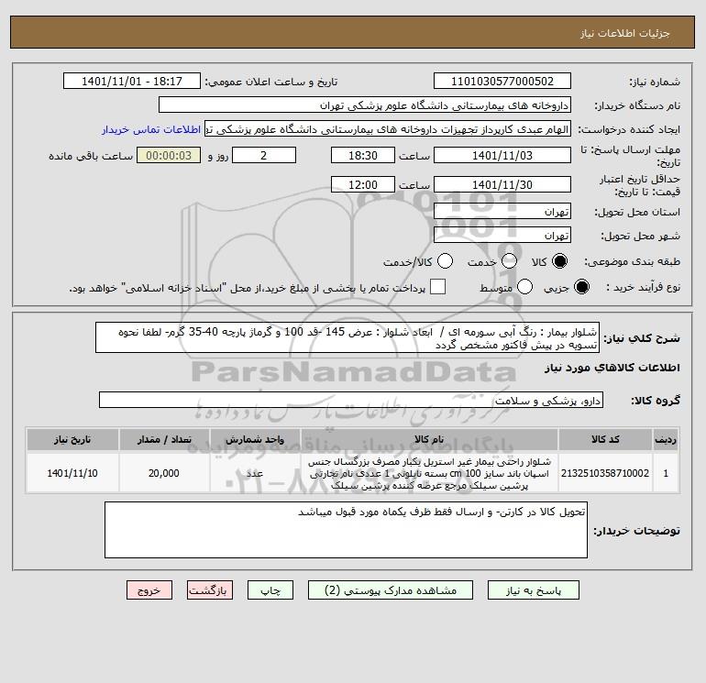Click the remaining days field showing 2
The height and width of the screenshot is (683, 706).
tap(264, 155)
